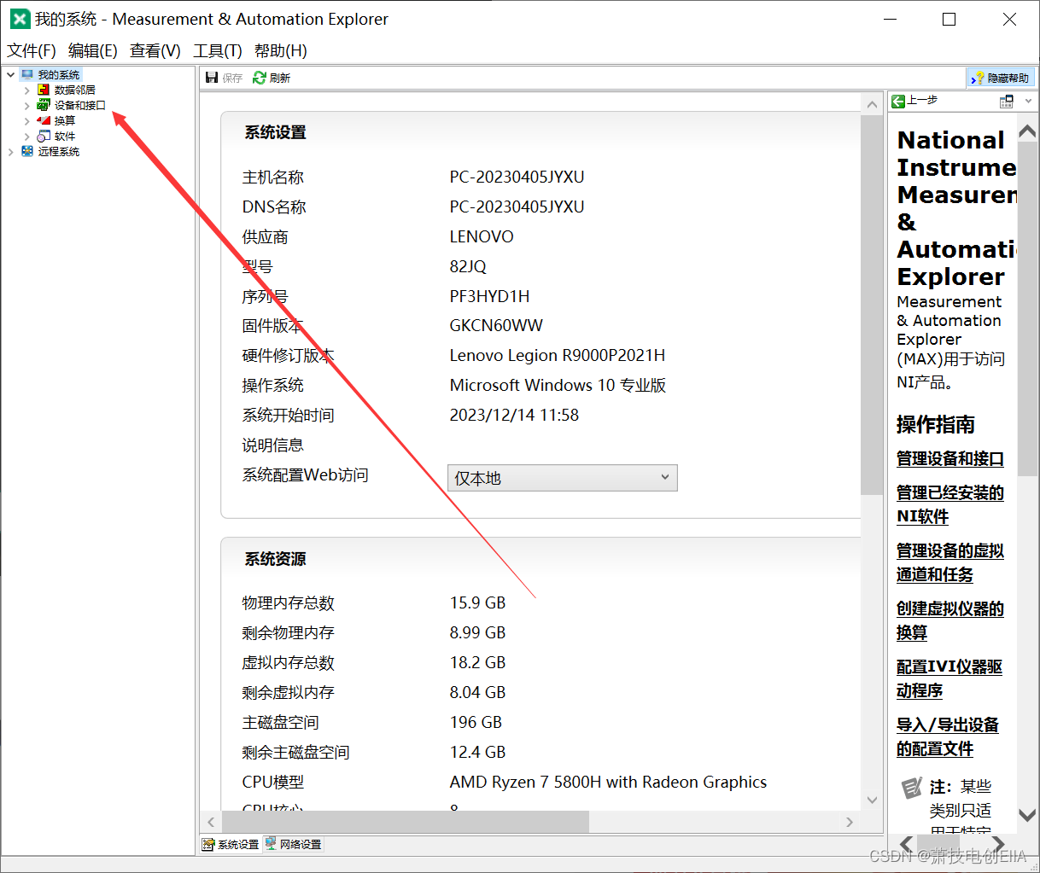Click the green 上一步 back arrow
Screen dimensions: 1040x873
coord(898,101)
